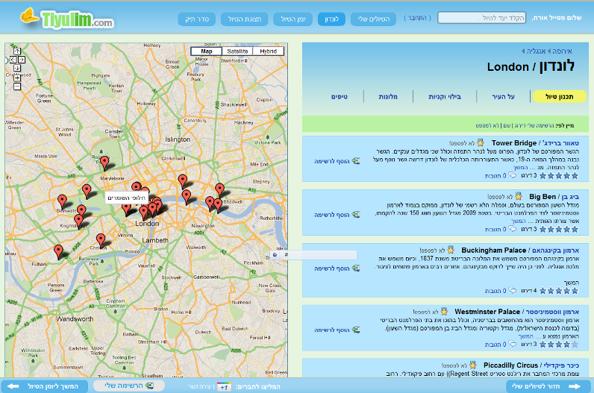The height and width of the screenshot is (393, 594).
Task: Open the טיפים tab
Action: (x=340, y=96)
